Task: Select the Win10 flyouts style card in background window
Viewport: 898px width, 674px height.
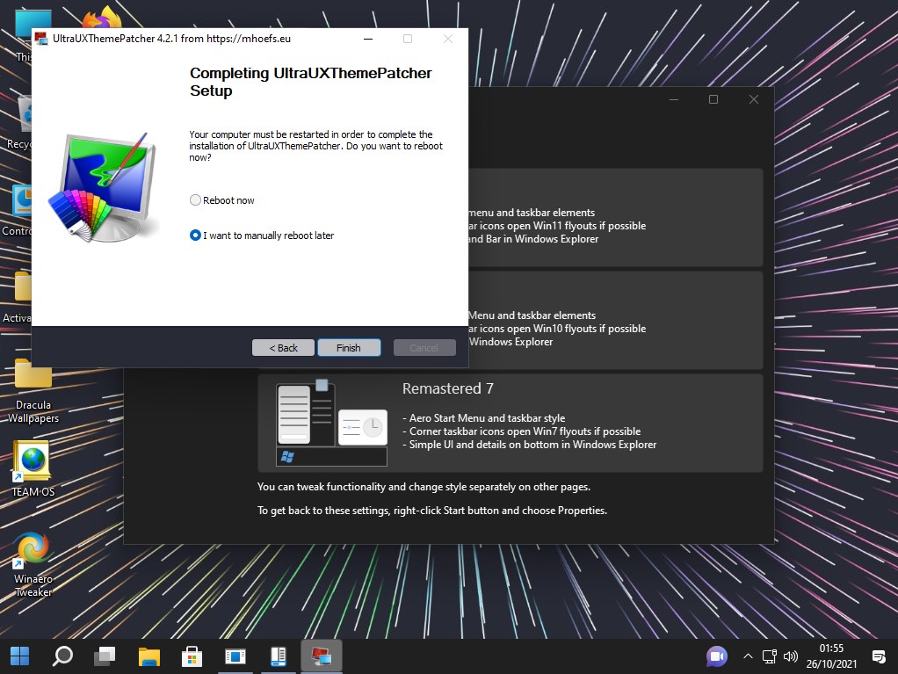Action: (616, 320)
